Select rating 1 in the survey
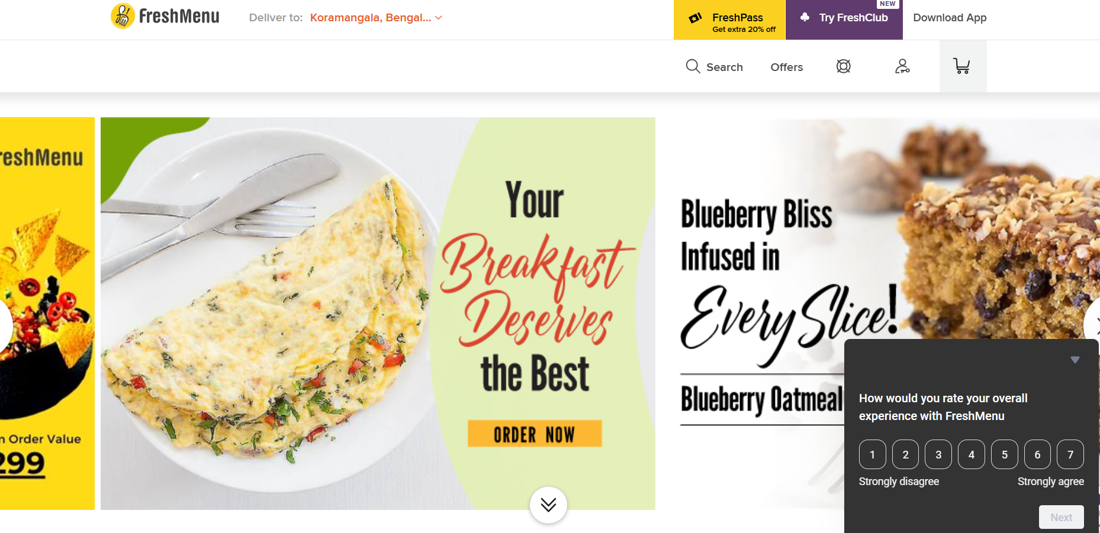This screenshot has width=1100, height=533. pyautogui.click(x=872, y=454)
